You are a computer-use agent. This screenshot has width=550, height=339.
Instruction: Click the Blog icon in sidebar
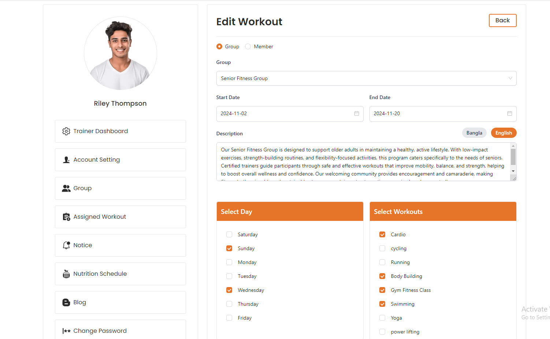(66, 302)
